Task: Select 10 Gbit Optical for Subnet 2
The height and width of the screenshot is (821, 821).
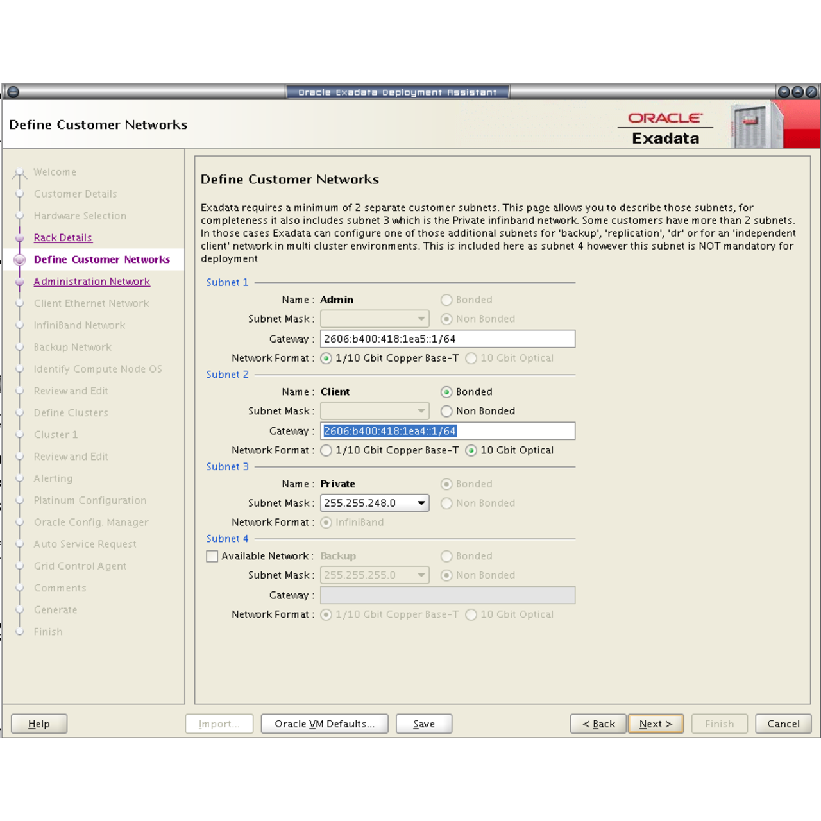Action: point(471,450)
